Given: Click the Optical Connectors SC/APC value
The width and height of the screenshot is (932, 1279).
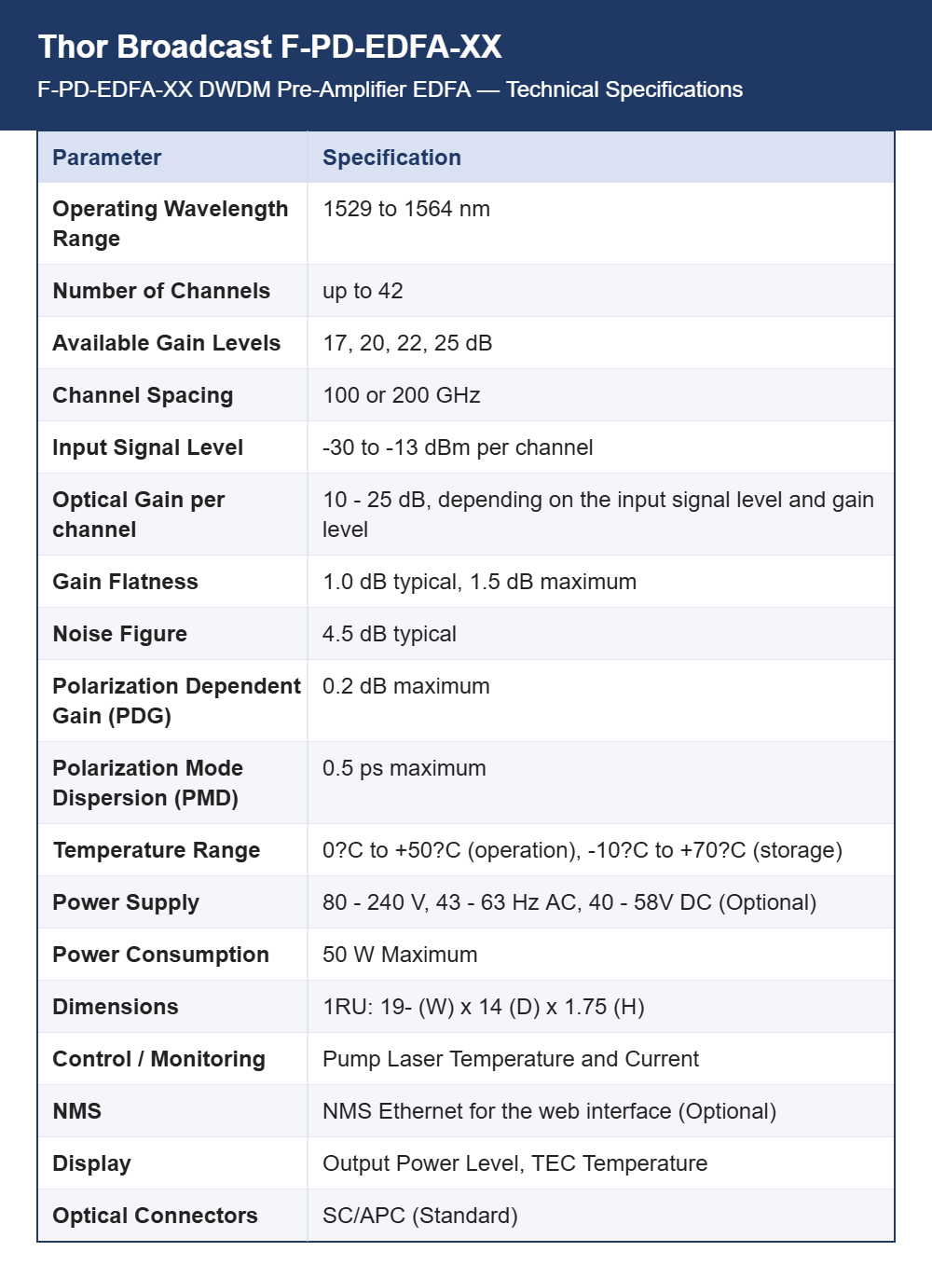Looking at the screenshot, I should [x=420, y=1216].
